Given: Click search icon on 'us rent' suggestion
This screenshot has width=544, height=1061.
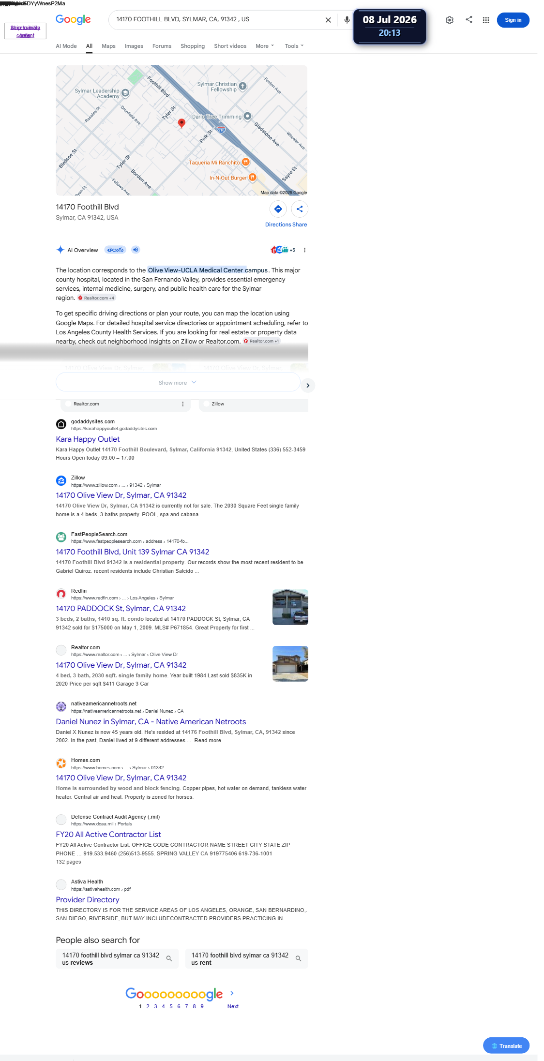Looking at the screenshot, I should coord(299,958).
